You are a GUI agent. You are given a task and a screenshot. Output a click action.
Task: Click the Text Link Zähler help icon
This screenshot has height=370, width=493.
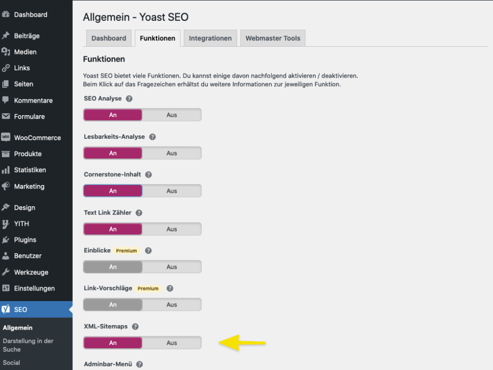(x=139, y=212)
